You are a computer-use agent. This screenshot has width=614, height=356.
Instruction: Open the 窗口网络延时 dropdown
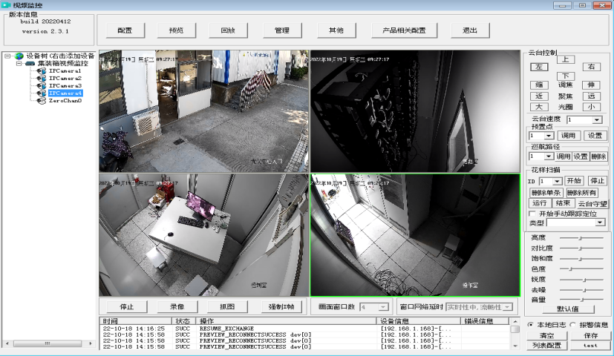(508, 307)
